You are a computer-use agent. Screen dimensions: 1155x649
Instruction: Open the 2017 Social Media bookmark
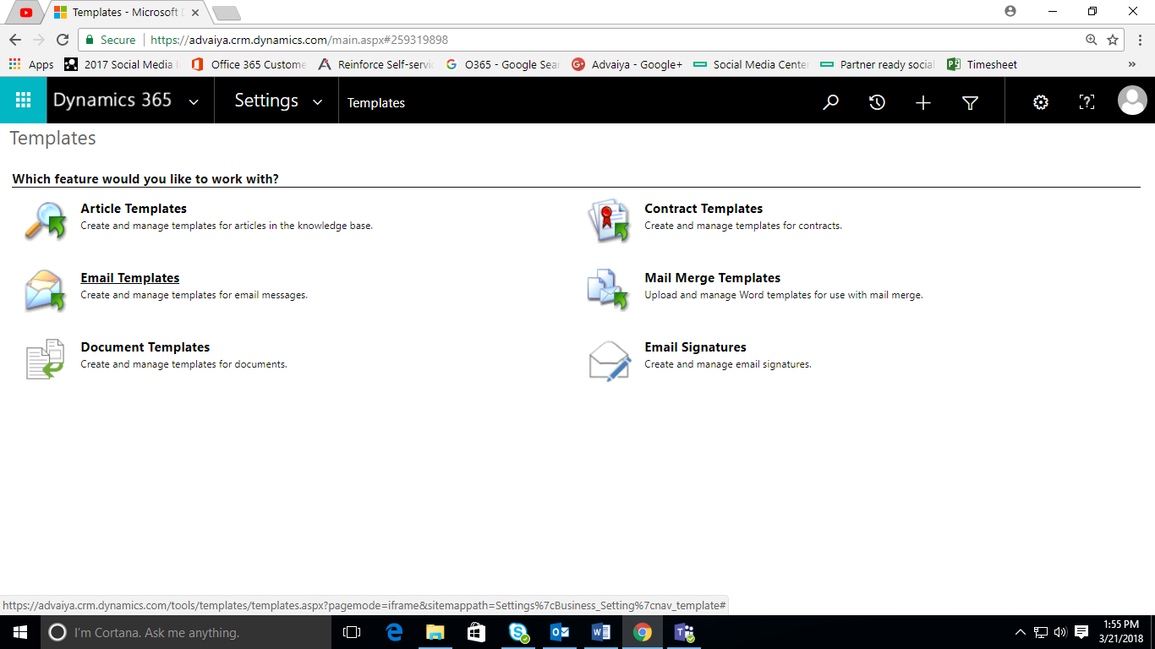[x=121, y=64]
